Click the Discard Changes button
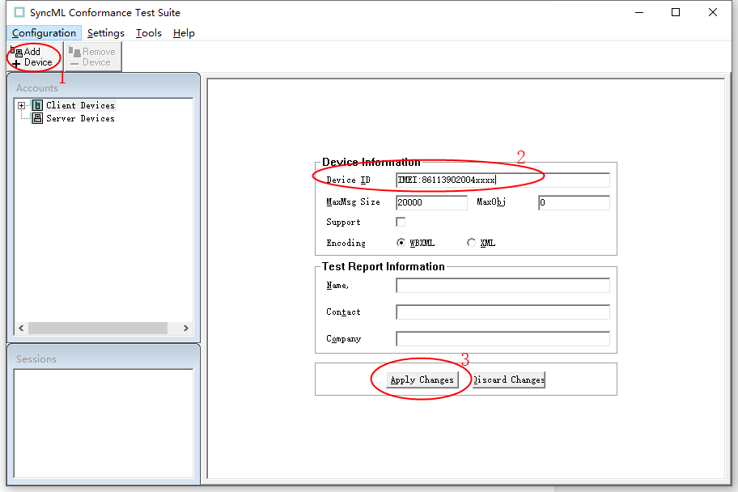738x492 pixels. click(509, 380)
